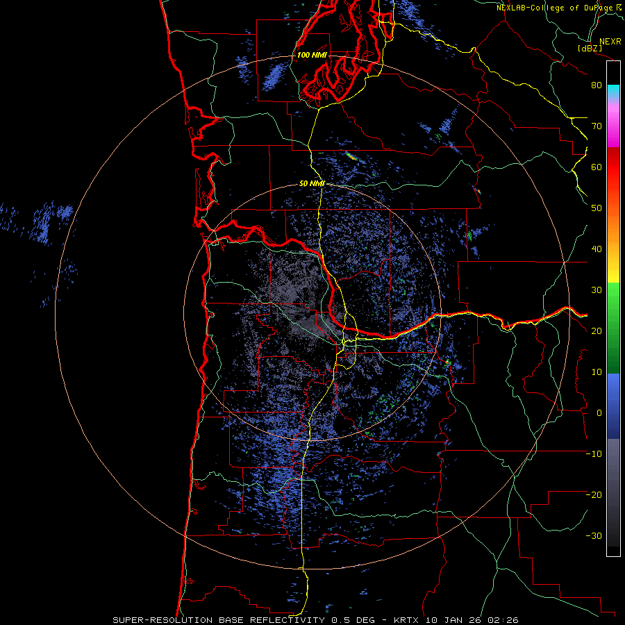The image size is (625, 625).
Task: Click the '0.5 DEG' elevation text in the caption
Action: 353,620
